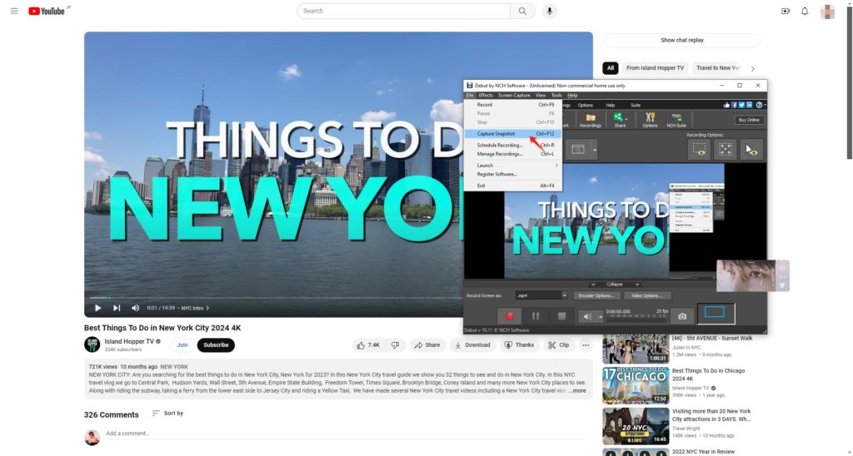Open the comments Sort by menu
853x456 pixels.
167,414
